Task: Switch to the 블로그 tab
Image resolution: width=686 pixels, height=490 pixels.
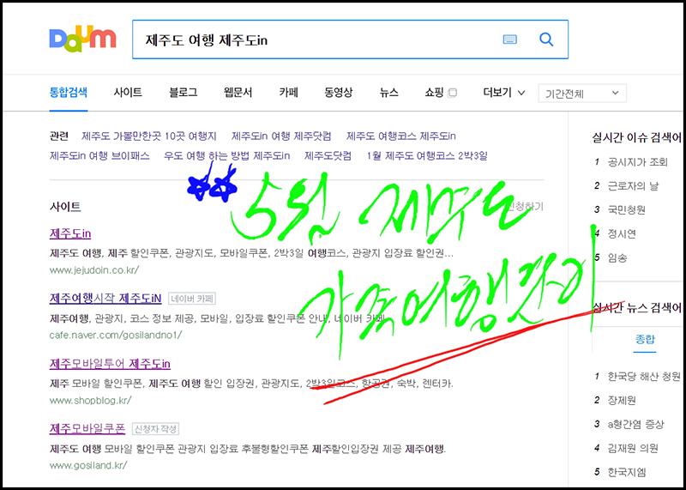Action: point(183,93)
